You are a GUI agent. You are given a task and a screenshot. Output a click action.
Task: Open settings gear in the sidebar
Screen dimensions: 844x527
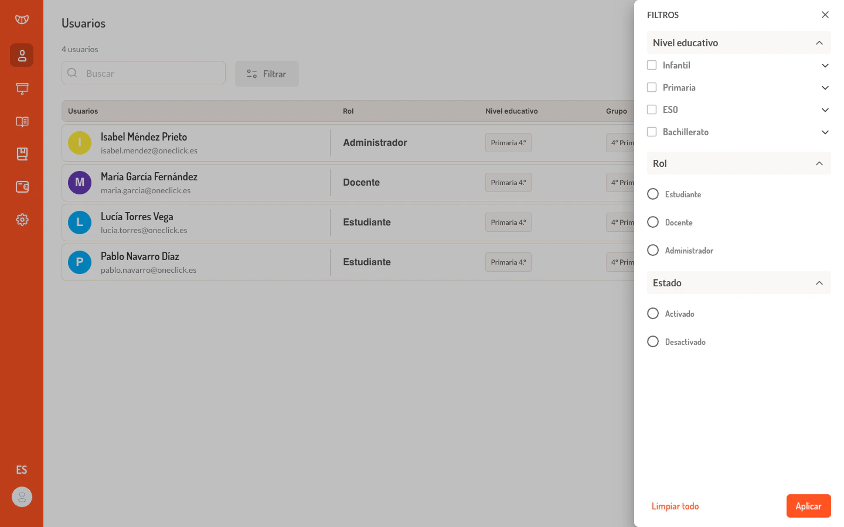[22, 220]
